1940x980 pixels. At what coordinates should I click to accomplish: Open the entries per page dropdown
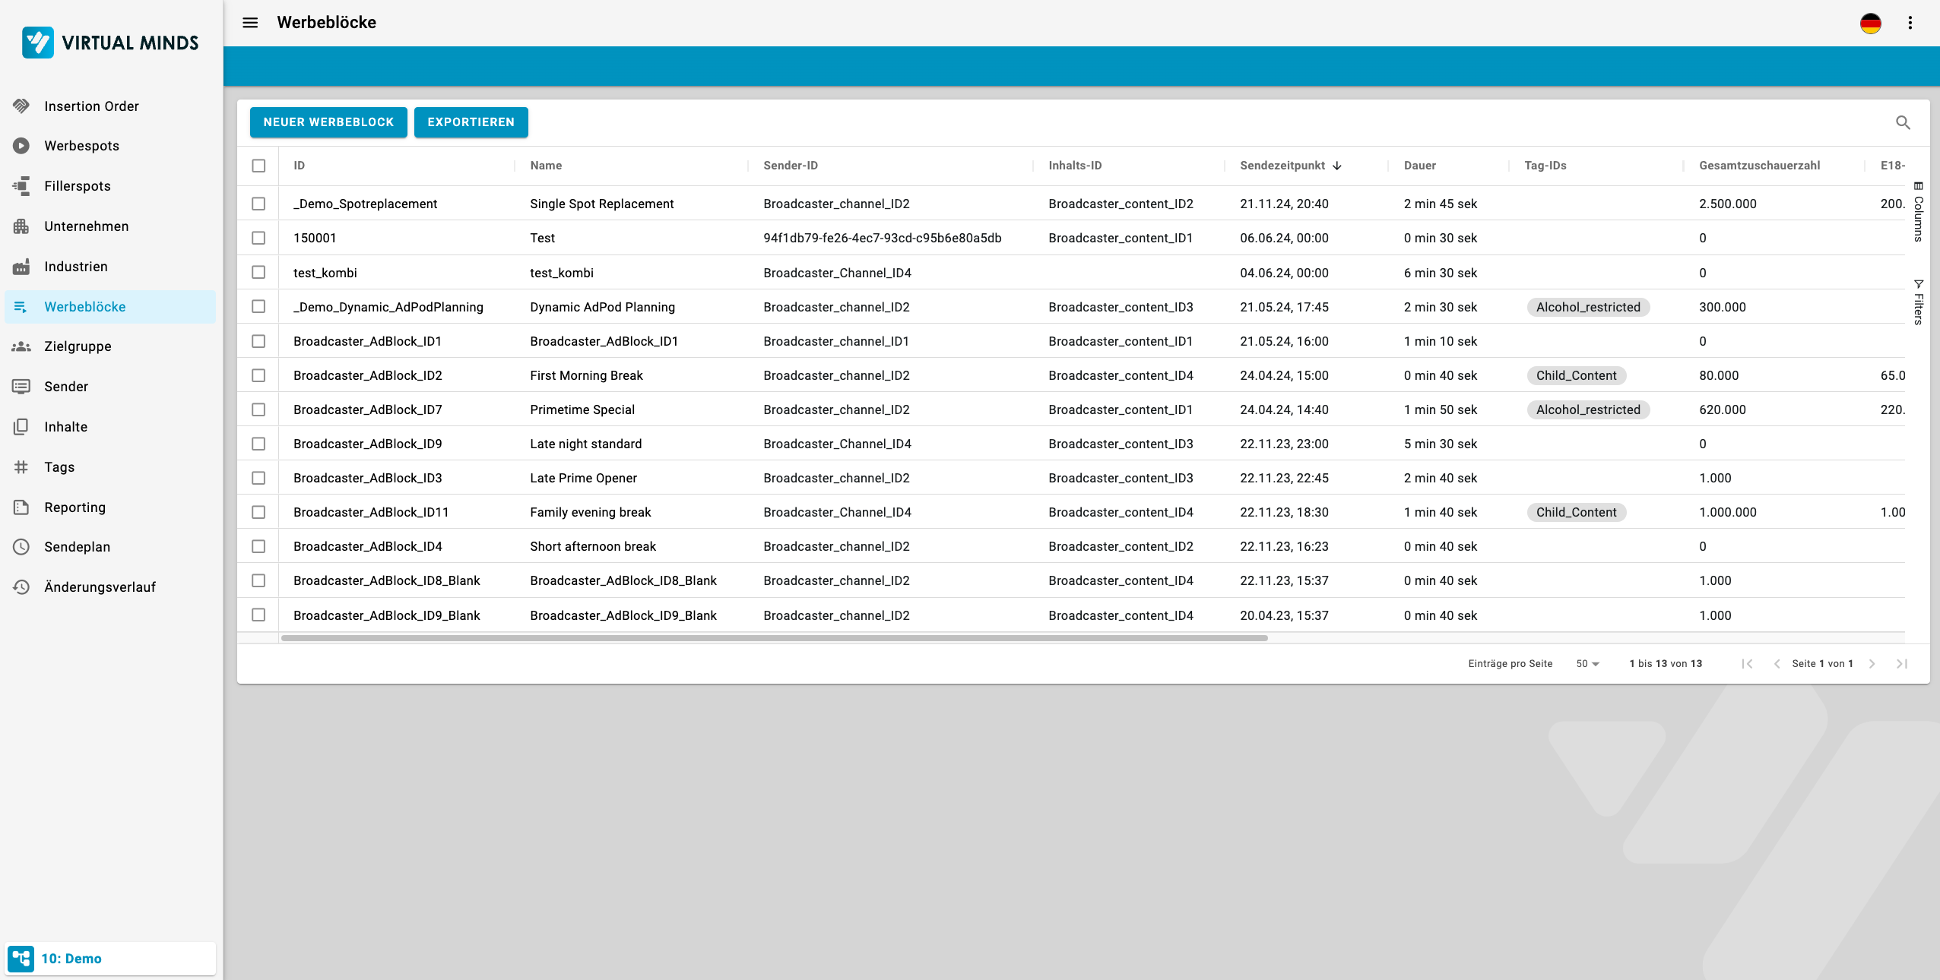[x=1587, y=664]
